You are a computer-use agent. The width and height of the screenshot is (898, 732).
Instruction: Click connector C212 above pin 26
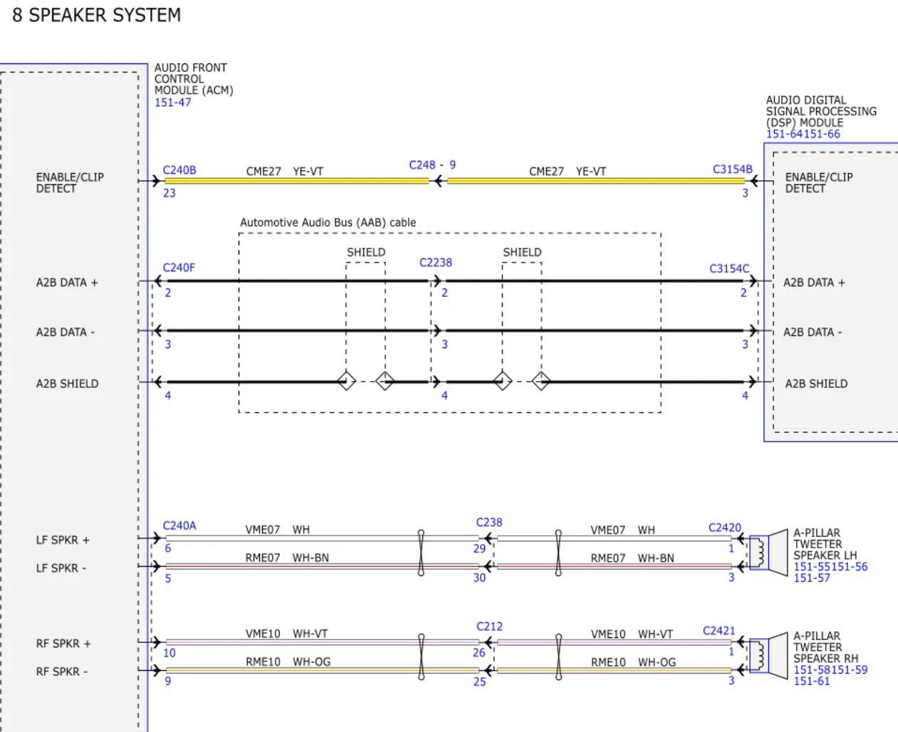(x=490, y=627)
